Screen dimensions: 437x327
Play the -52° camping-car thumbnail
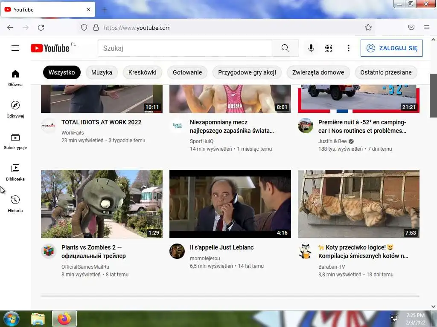pos(358,99)
